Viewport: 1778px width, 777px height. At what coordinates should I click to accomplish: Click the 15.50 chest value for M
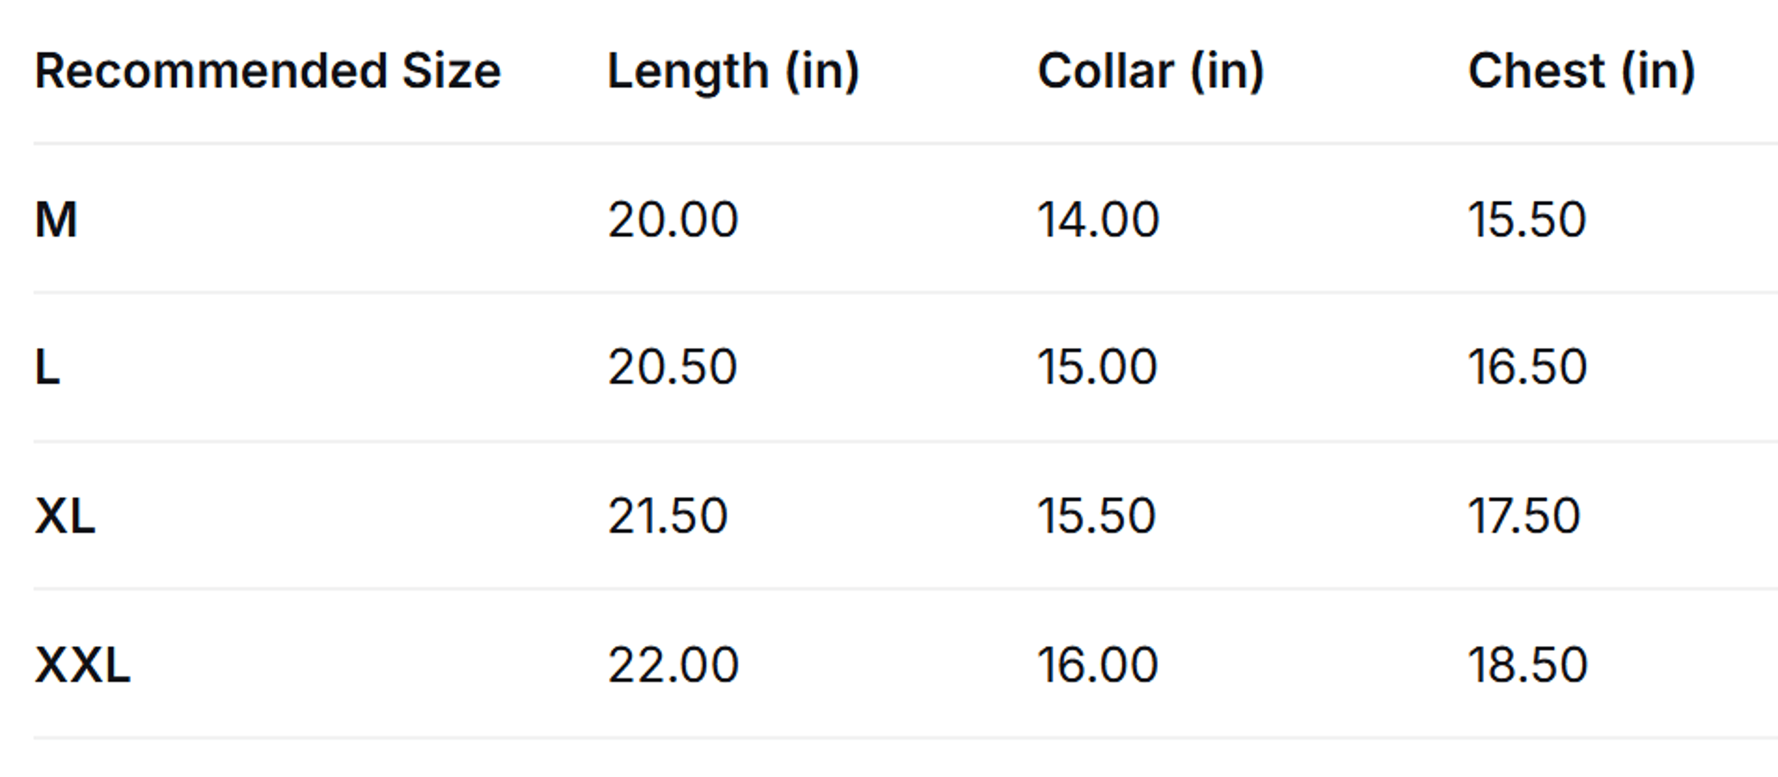pyautogui.click(x=1527, y=220)
